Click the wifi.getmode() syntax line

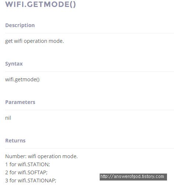[x=22, y=79]
